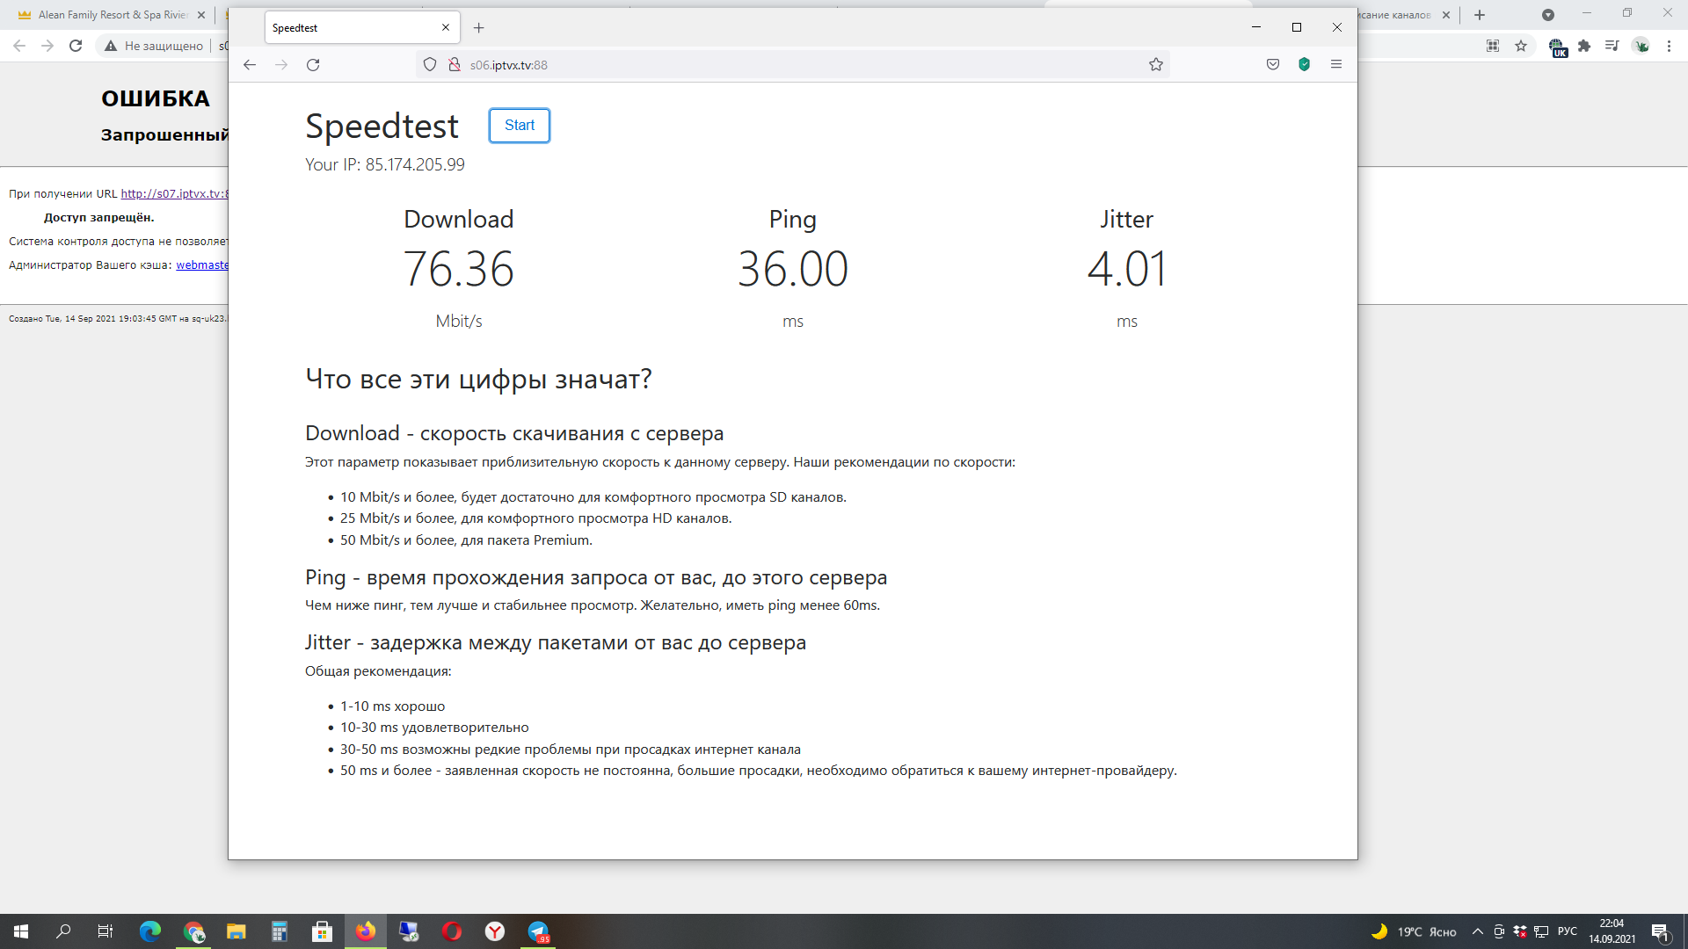Open Chrome tab search dropdown
Viewport: 1688px width, 949px height.
(x=1547, y=15)
